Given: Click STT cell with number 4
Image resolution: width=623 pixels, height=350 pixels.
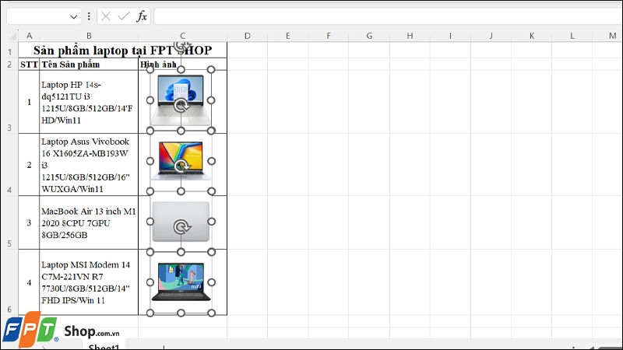Looking at the screenshot, I should [x=29, y=282].
